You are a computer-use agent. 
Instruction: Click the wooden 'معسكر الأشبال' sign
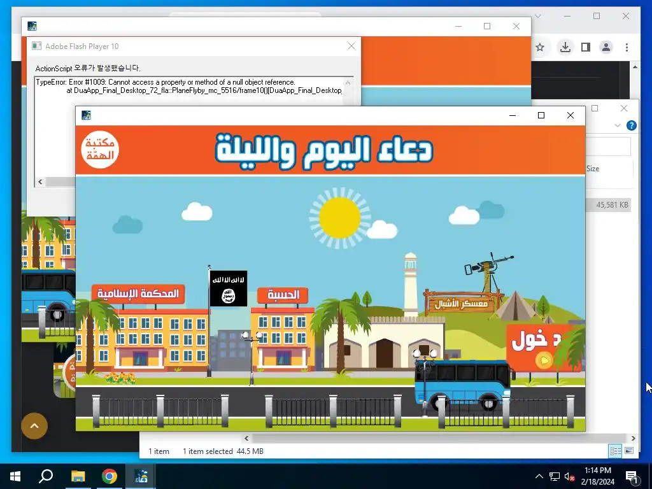(462, 303)
